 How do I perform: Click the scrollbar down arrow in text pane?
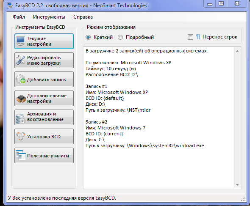click(237, 185)
